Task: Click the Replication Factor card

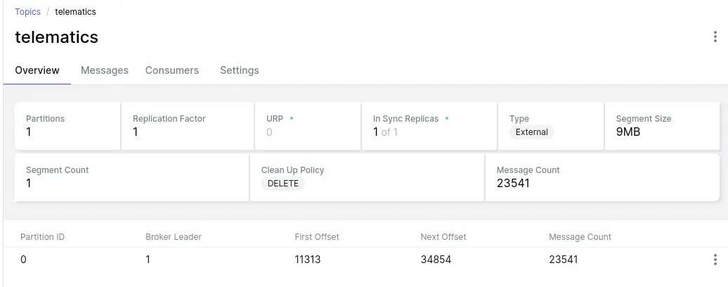Action: point(187,126)
